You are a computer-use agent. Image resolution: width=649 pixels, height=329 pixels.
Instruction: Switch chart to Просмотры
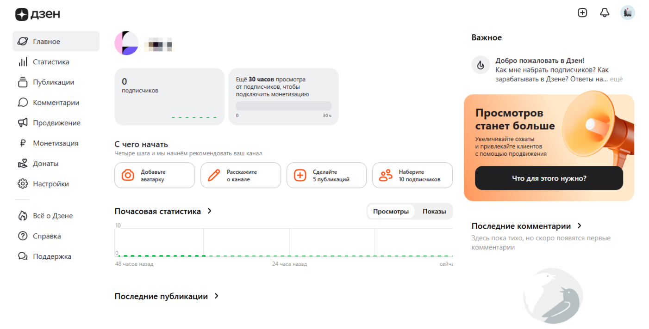point(391,212)
